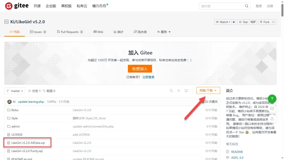Open the update leaving.php commit link
284x160 pixels.
pyautogui.click(x=31, y=102)
